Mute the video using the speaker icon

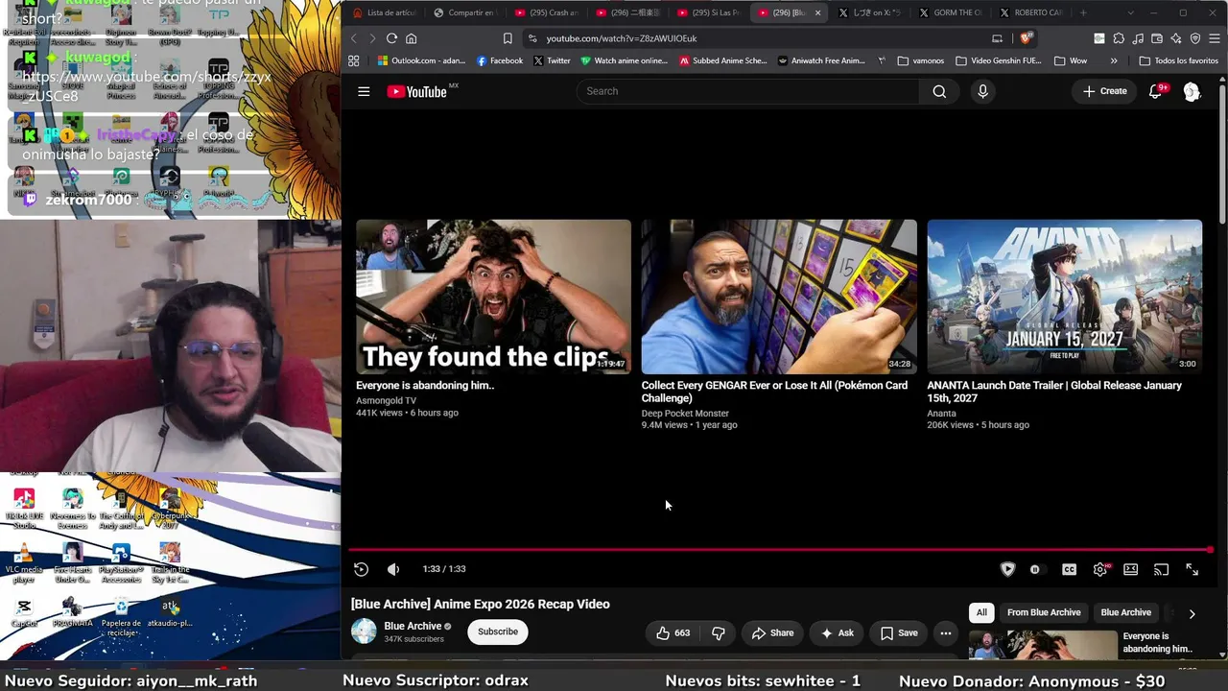(393, 569)
